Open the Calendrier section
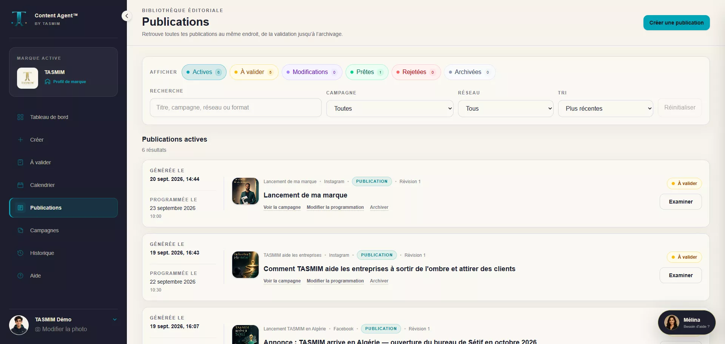This screenshot has height=344, width=725. [63, 185]
